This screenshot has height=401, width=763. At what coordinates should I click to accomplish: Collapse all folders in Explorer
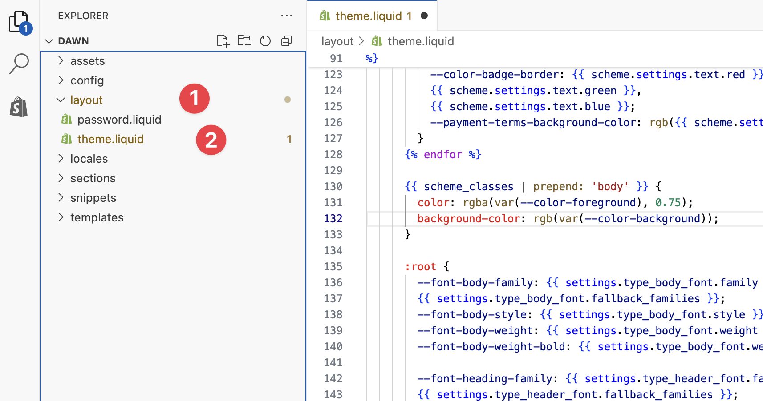point(287,41)
